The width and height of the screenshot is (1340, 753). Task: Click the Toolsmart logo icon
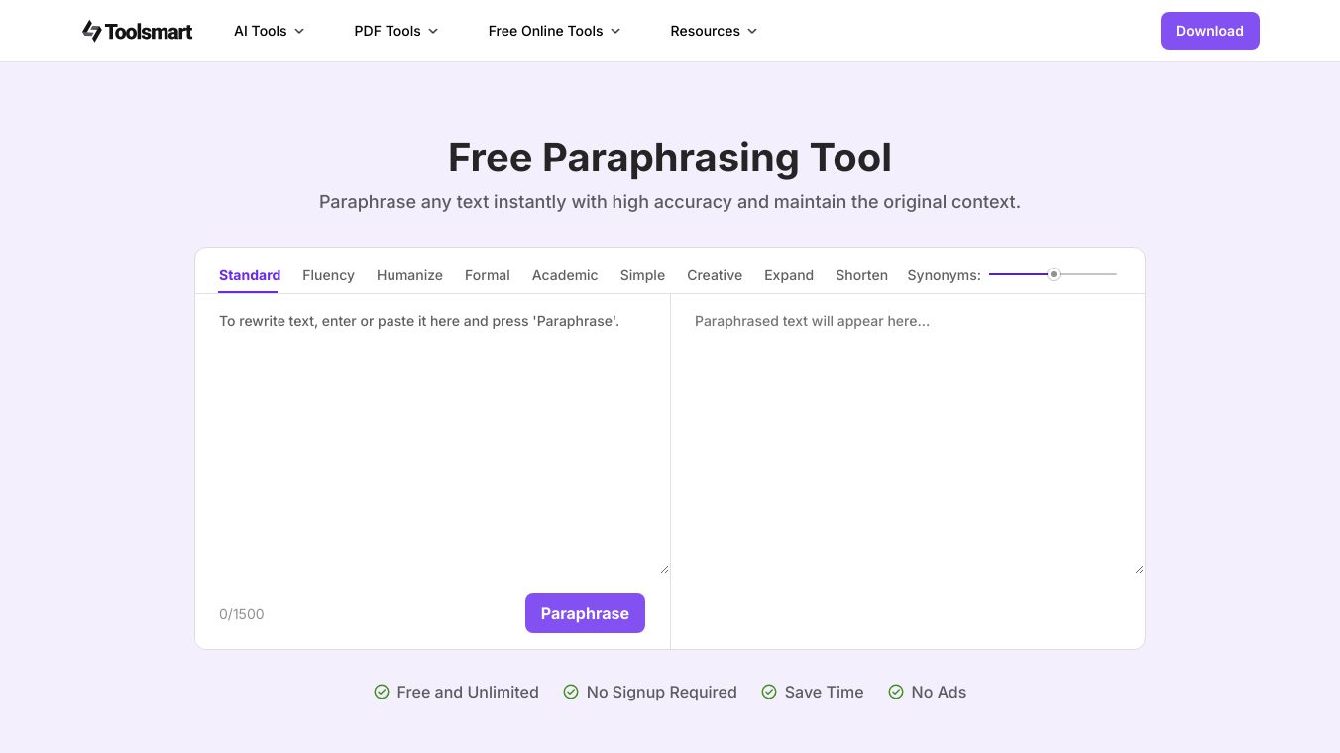click(92, 31)
